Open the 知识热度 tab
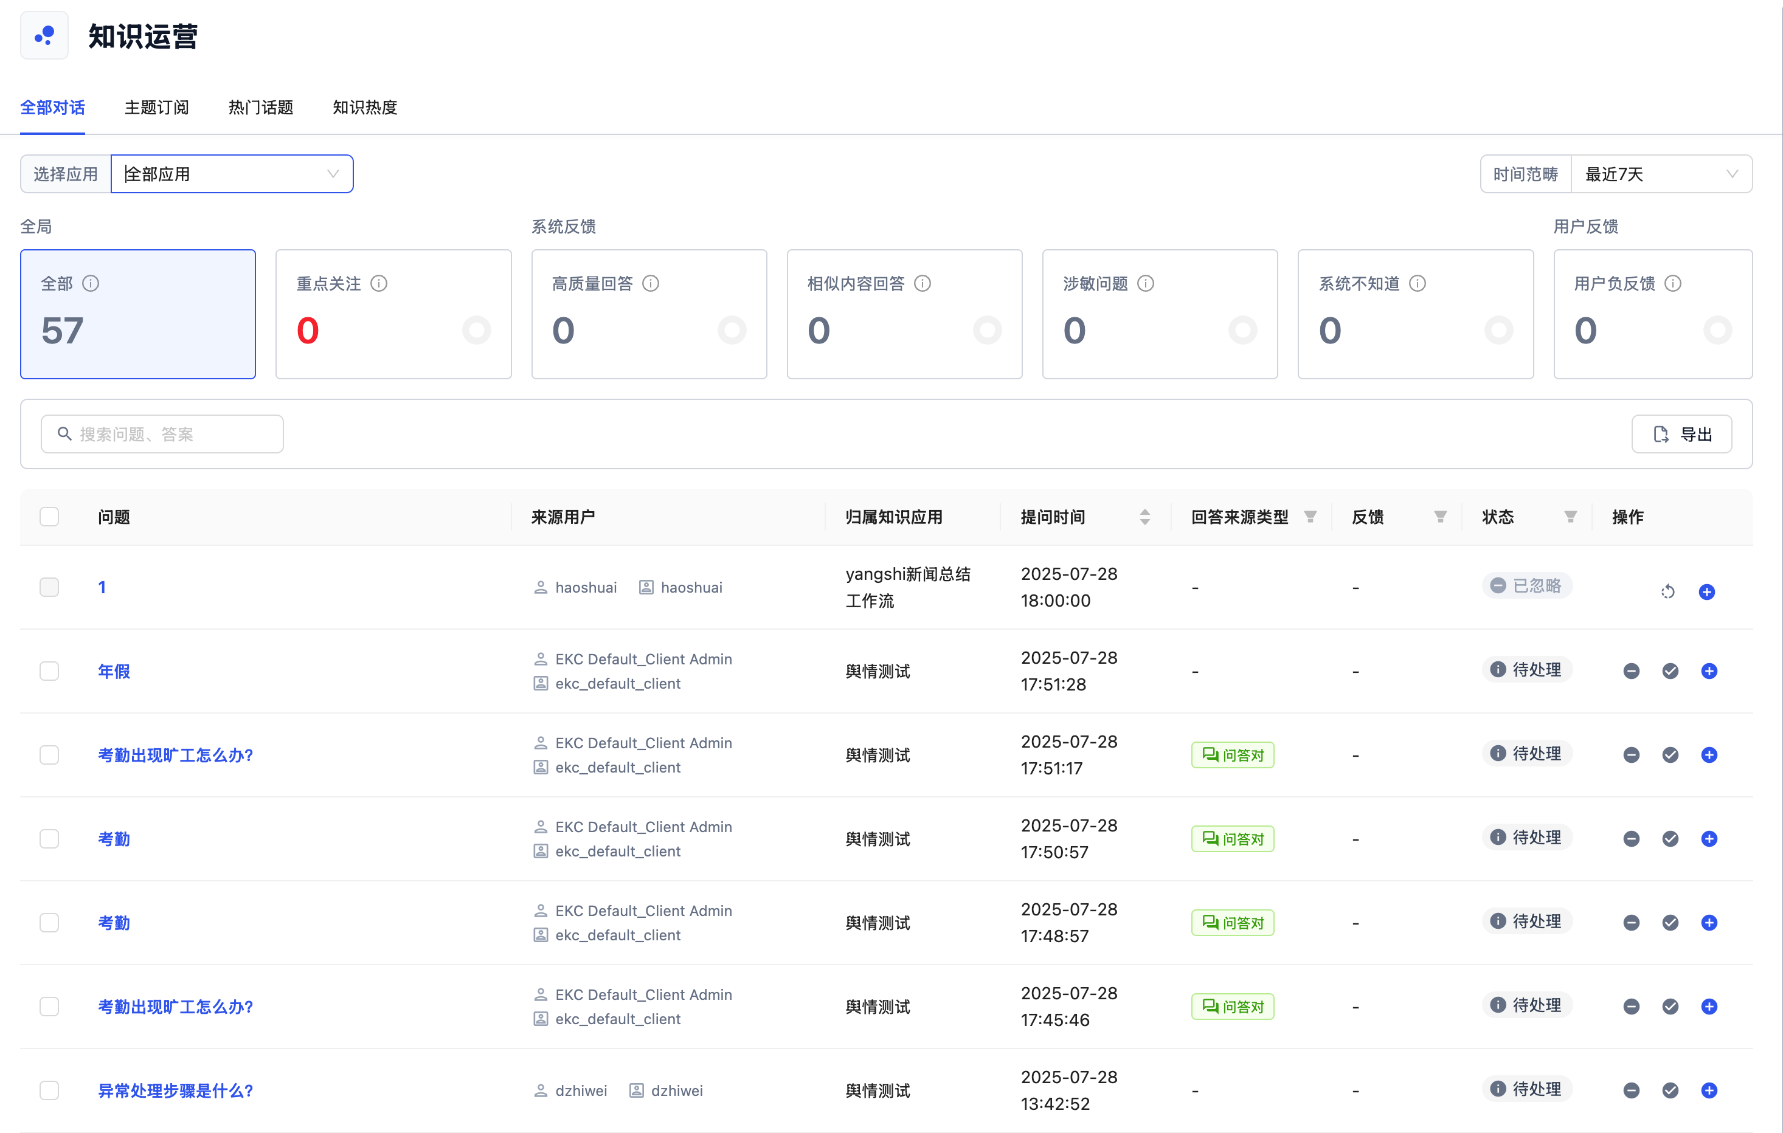 [x=365, y=108]
